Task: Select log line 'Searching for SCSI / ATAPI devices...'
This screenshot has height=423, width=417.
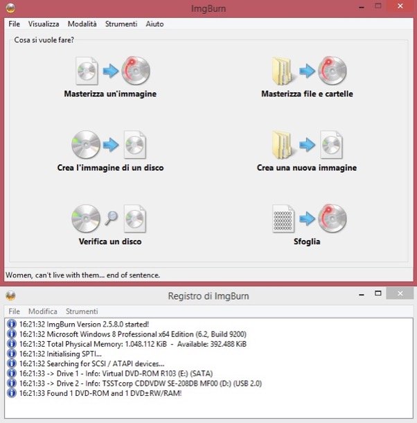Action: pyautogui.click(x=92, y=363)
